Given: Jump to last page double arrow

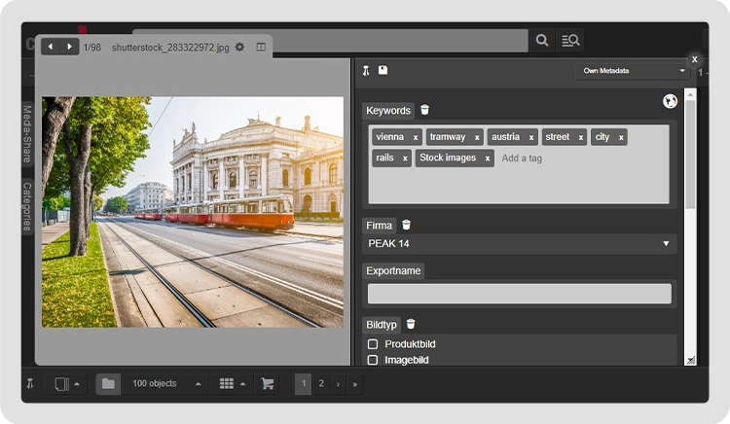Looking at the screenshot, I should point(354,384).
